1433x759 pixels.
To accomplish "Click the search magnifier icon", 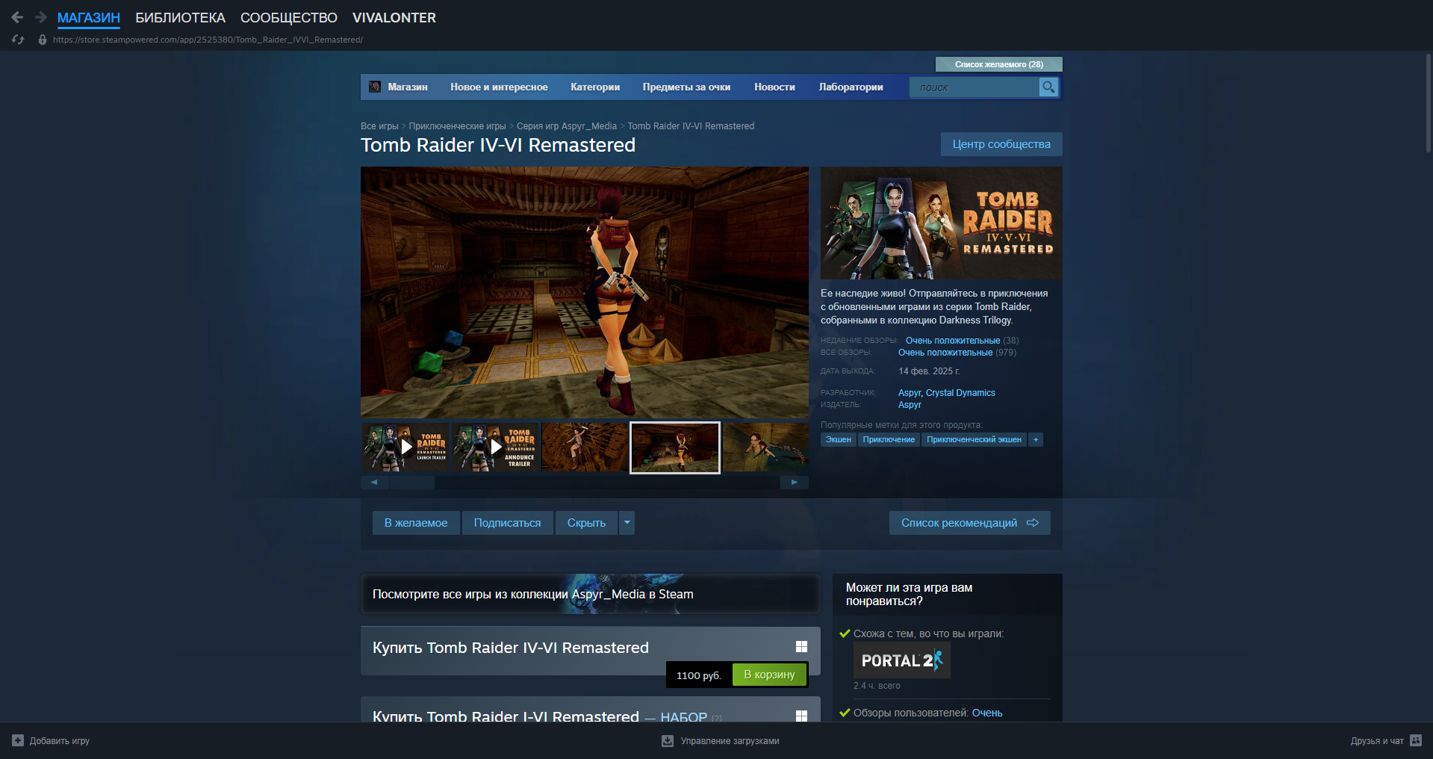I will click(1048, 87).
